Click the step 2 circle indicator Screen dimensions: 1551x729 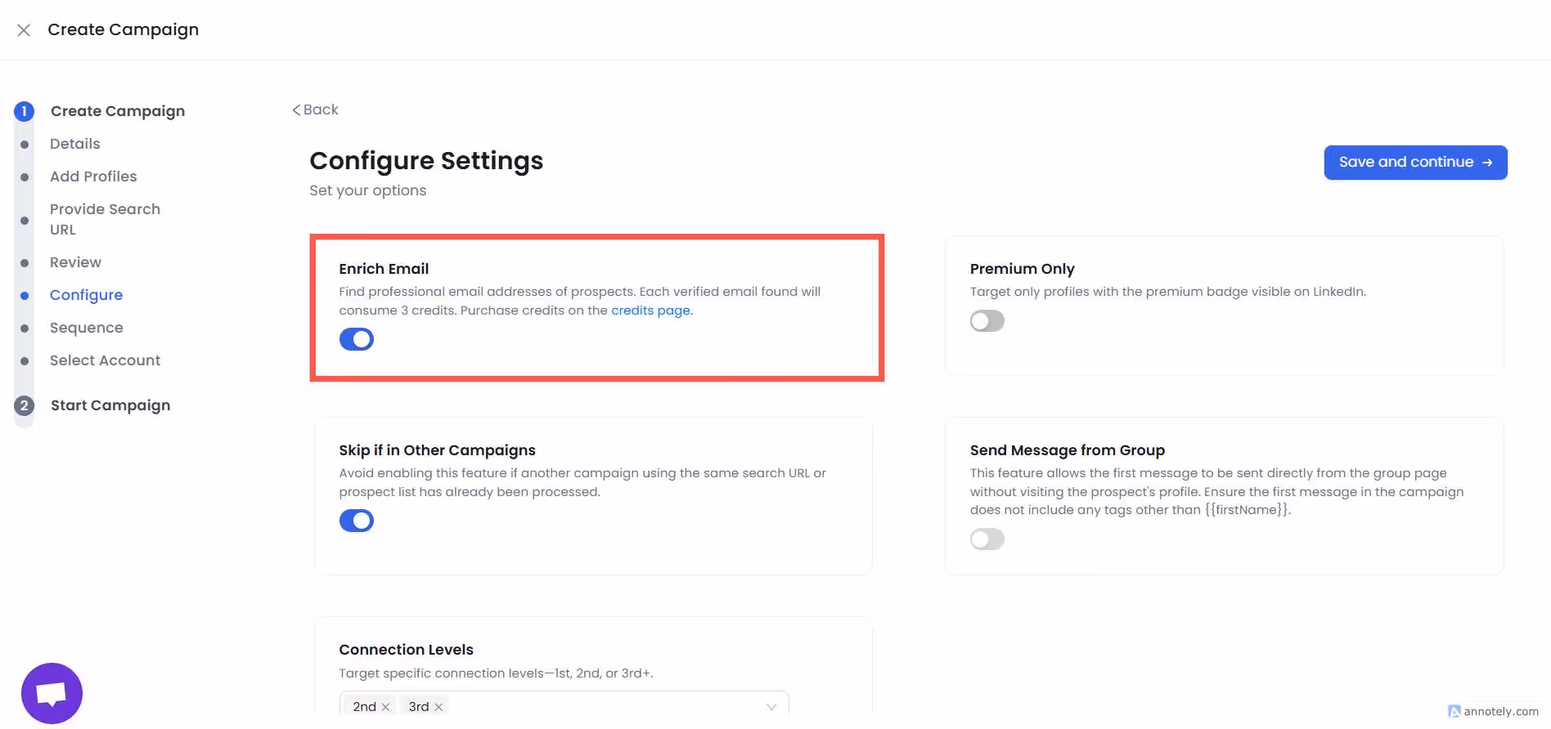(24, 405)
